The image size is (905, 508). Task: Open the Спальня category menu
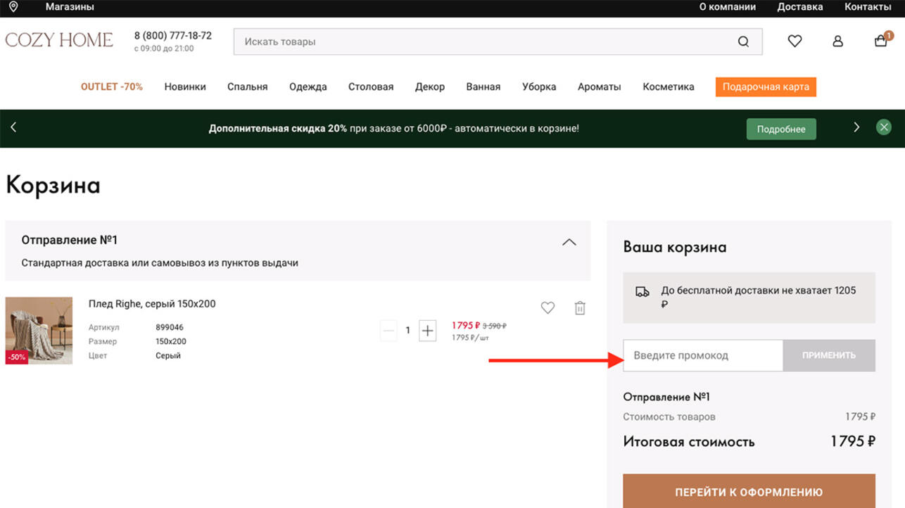[x=247, y=87]
